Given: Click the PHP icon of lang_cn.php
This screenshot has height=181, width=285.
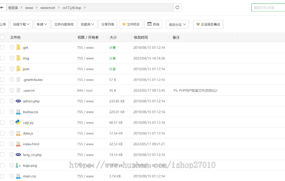Looking at the screenshot, I should tap(18, 155).
